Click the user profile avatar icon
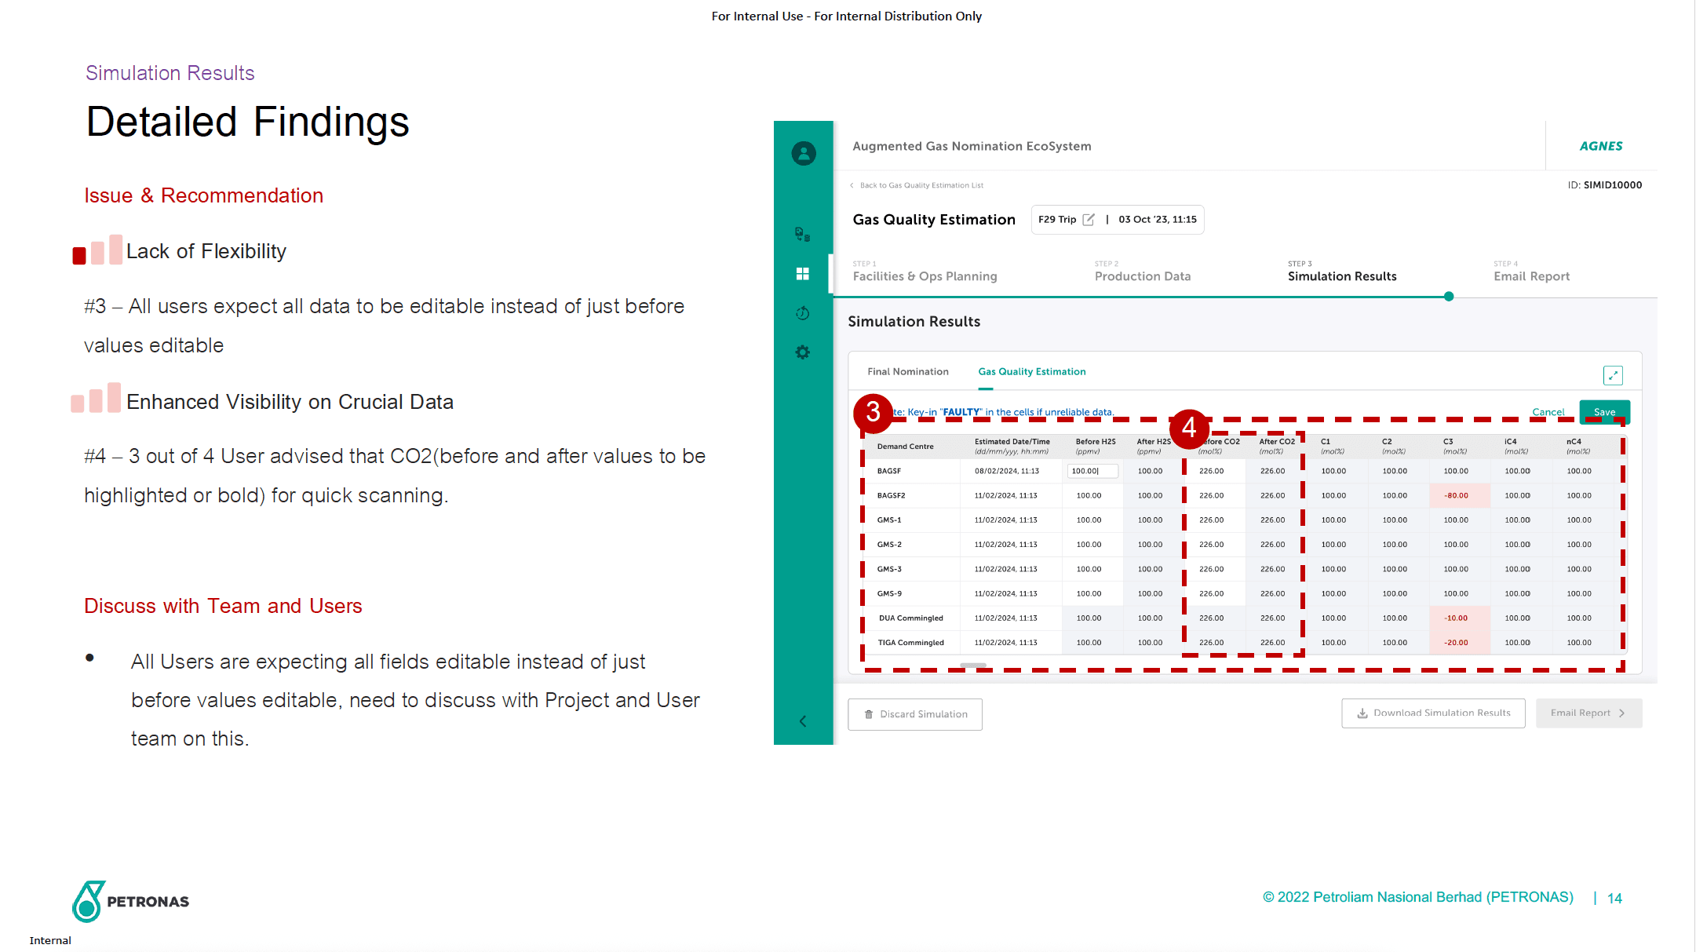The width and height of the screenshot is (1696, 952). pyautogui.click(x=803, y=153)
